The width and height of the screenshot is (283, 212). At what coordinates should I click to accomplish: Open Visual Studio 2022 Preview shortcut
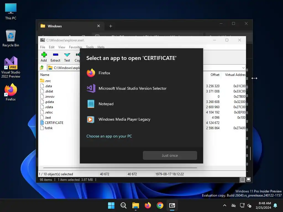[11, 67]
